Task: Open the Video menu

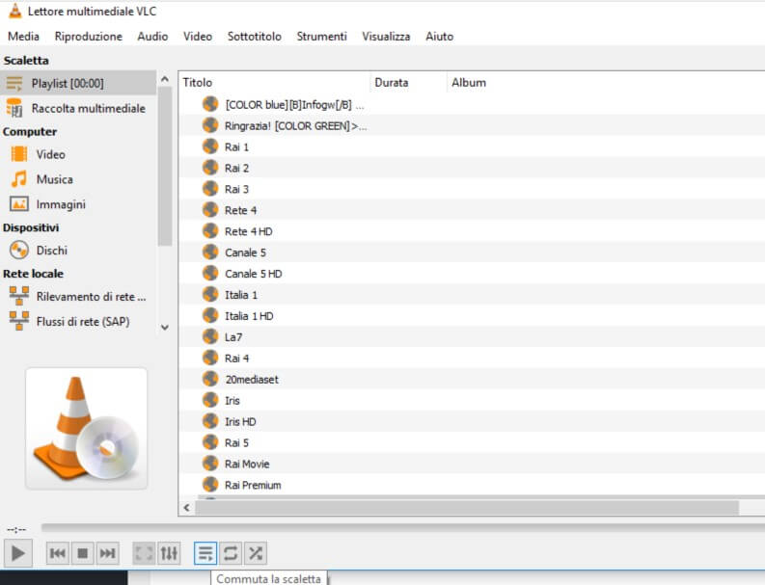Action: [198, 37]
